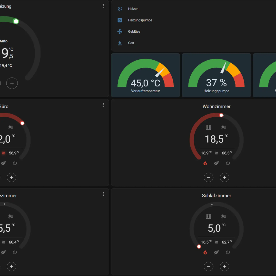Turn off ezimmer thermostat with power icon
The height and width of the screenshot is (276, 276).
[15, 252]
